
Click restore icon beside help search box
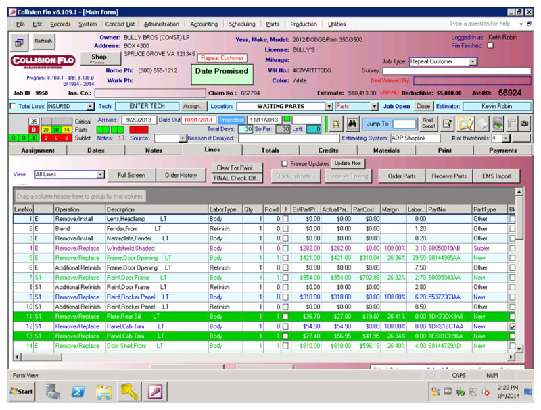529,24
